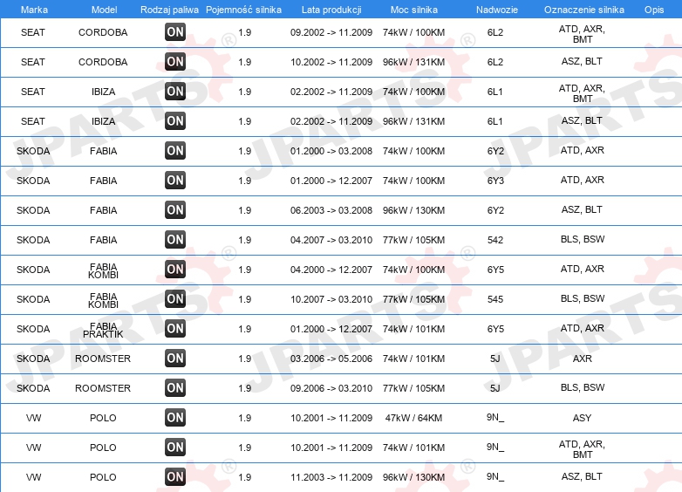Screen dimensions: 682x492
Task: Select the 542 body code
Action: point(495,240)
